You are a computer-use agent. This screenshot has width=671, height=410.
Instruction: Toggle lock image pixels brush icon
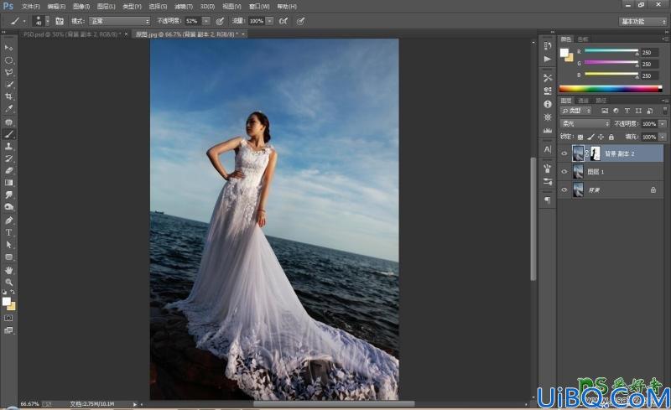tap(590, 137)
